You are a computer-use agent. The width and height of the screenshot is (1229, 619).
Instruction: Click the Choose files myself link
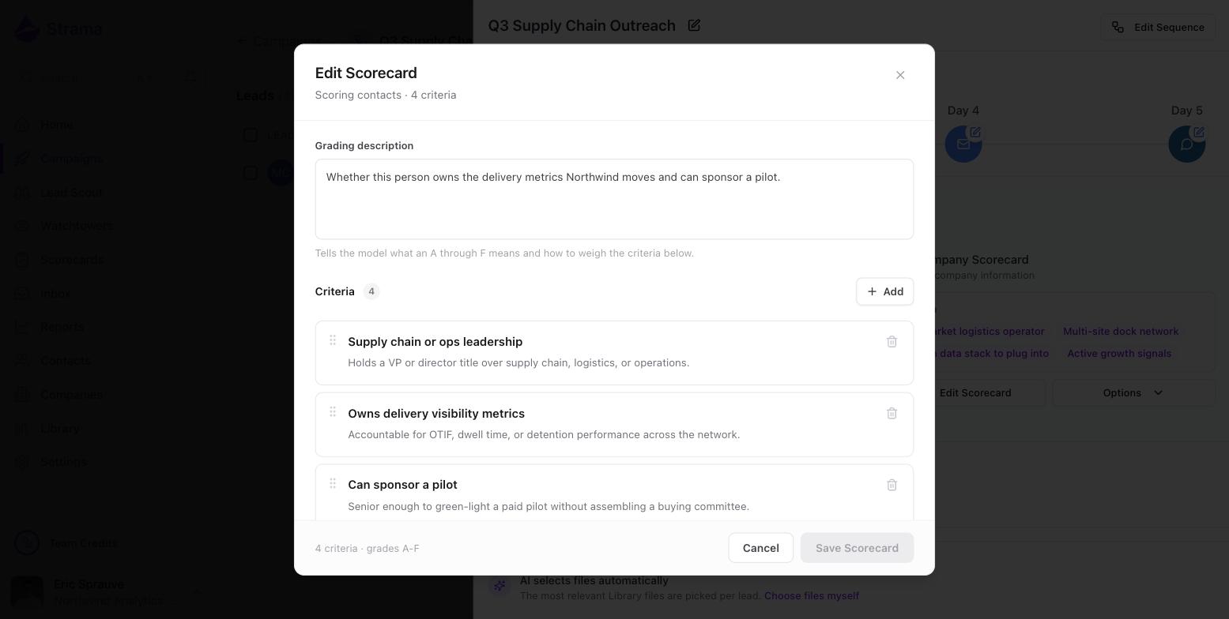[812, 596]
